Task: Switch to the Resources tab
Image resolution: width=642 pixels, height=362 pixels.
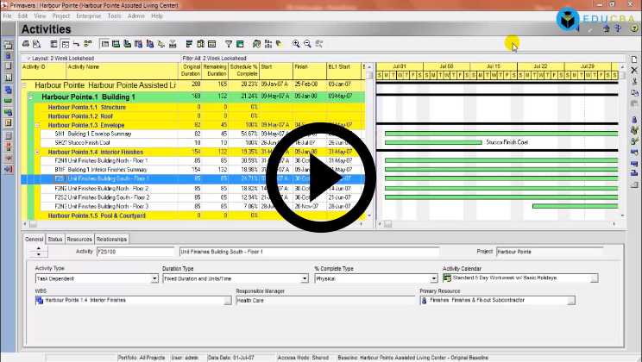Action: [x=79, y=239]
